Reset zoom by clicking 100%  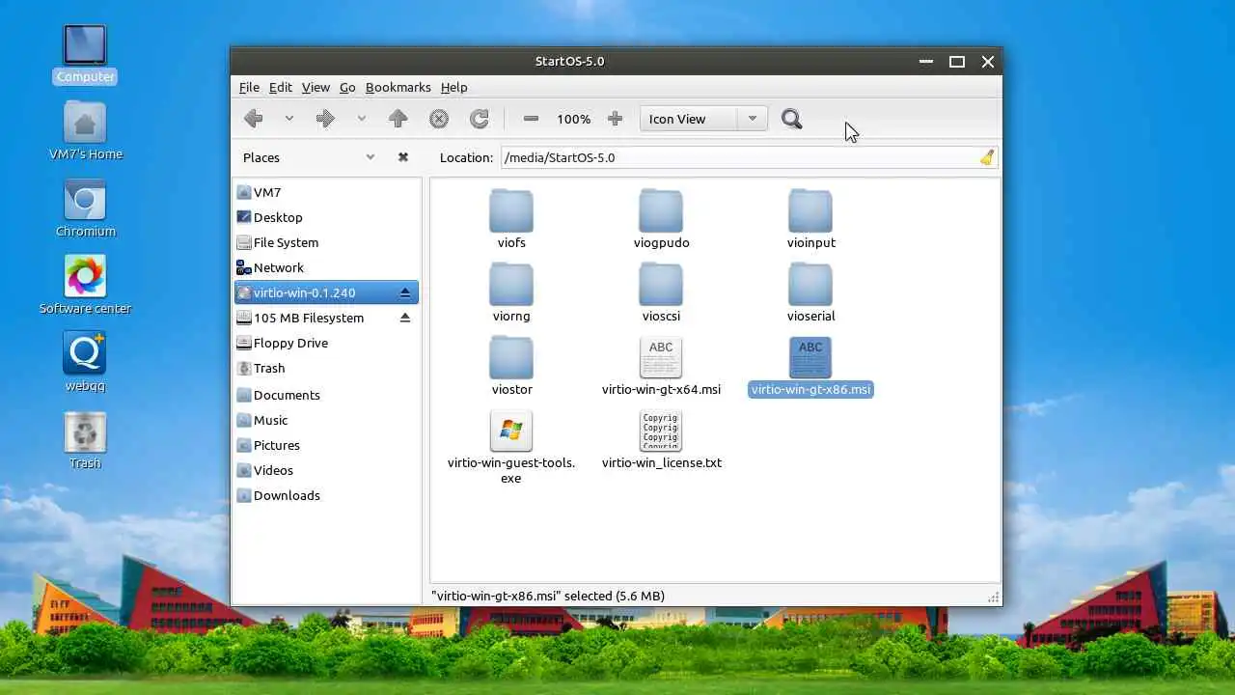[x=573, y=119]
